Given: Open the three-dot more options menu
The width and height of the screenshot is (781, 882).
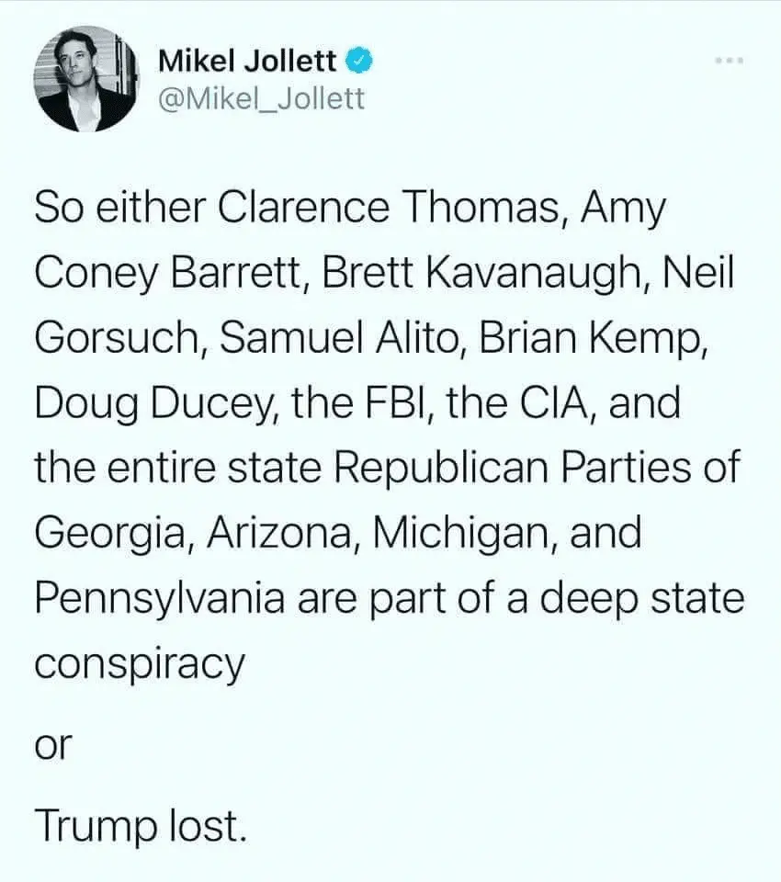Looking at the screenshot, I should pyautogui.click(x=730, y=61).
